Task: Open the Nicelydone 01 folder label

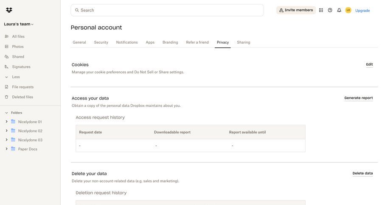Action: [x=30, y=122]
